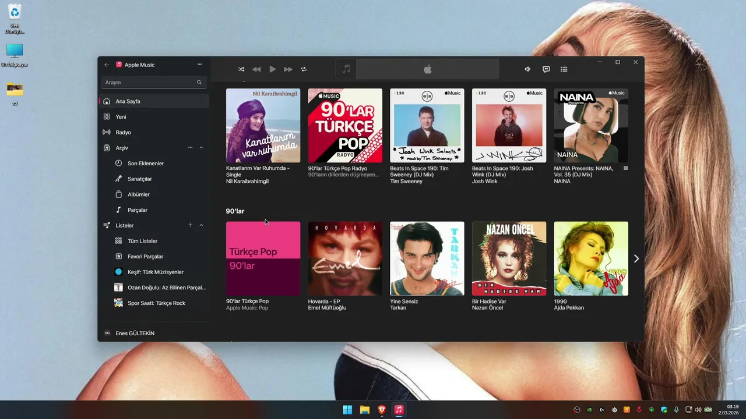Open Brave browser from taskbar

tap(381, 410)
